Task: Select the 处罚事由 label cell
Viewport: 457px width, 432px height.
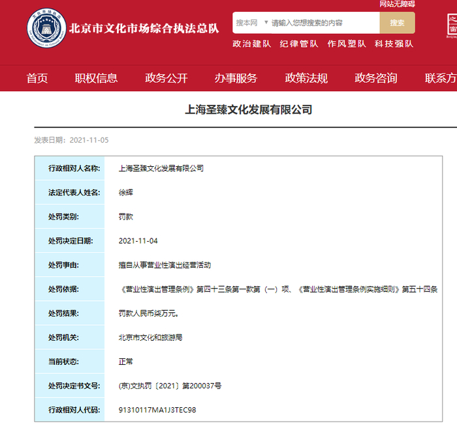Action: point(70,265)
